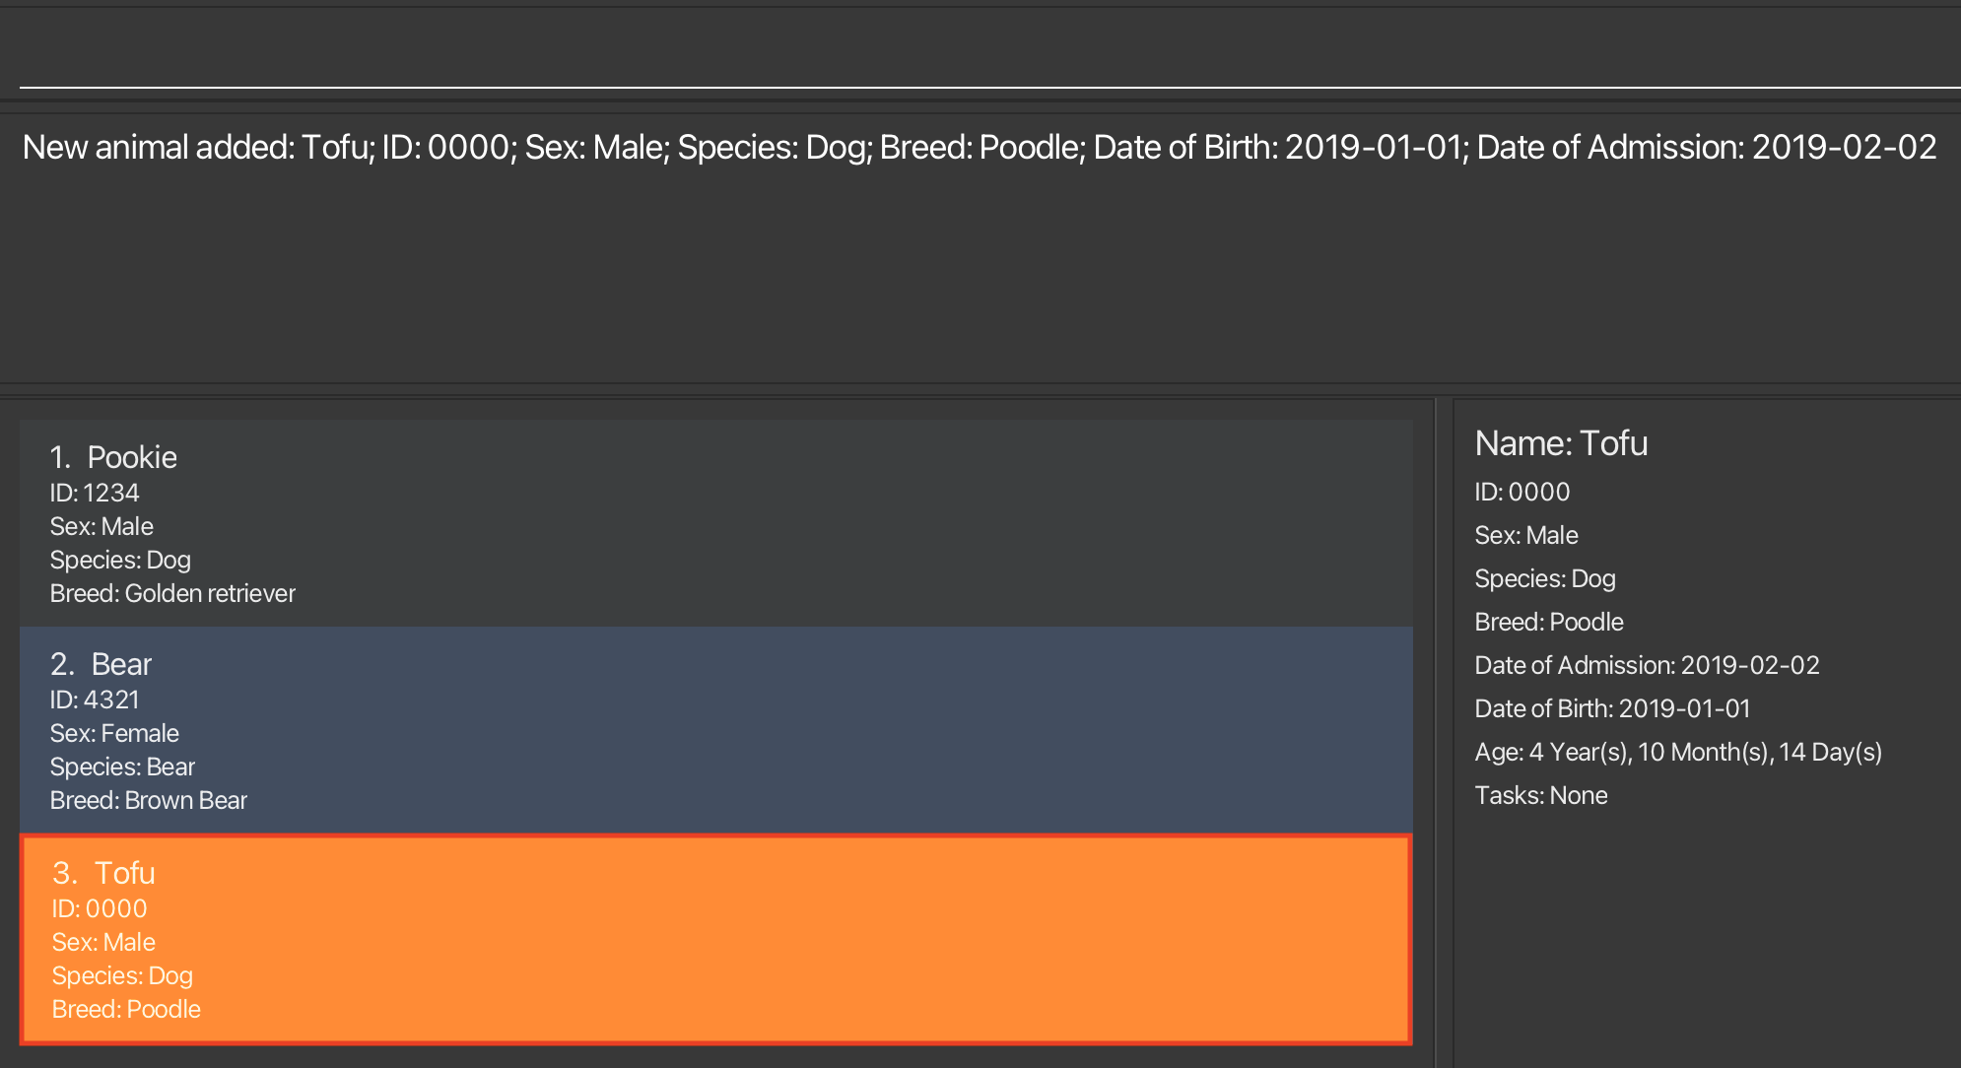Click Tofu's ID 0000 in list card
Viewport: 1961px width, 1068px height.
click(x=100, y=908)
